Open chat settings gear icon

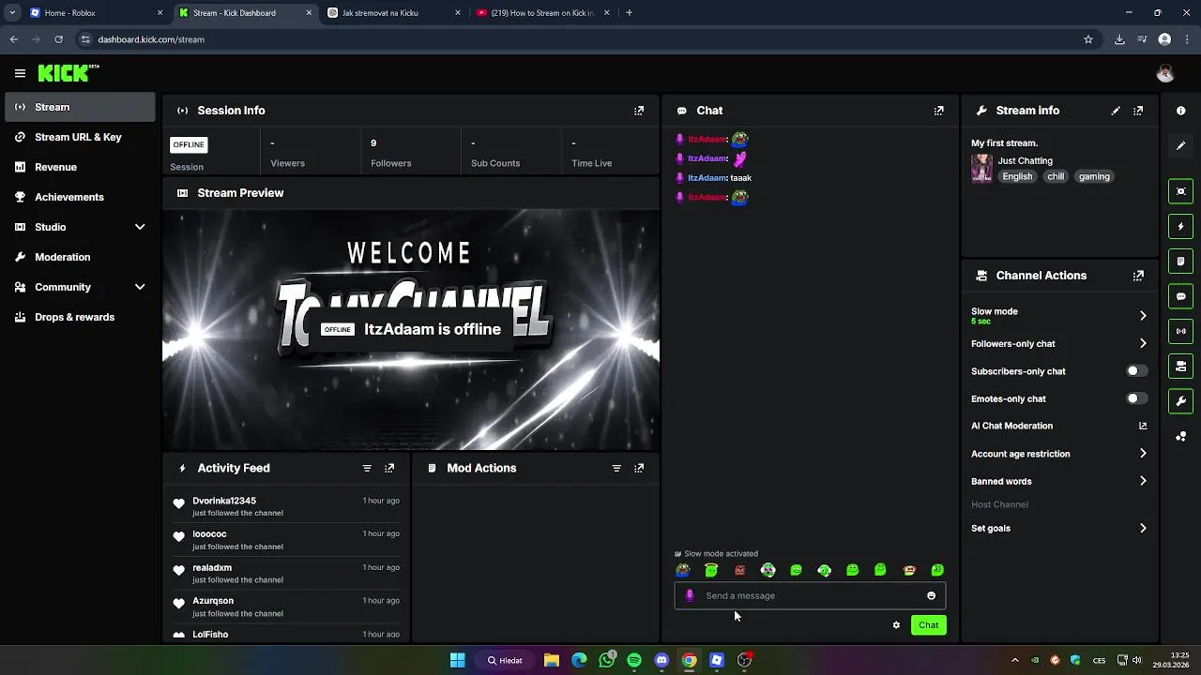[x=896, y=625]
